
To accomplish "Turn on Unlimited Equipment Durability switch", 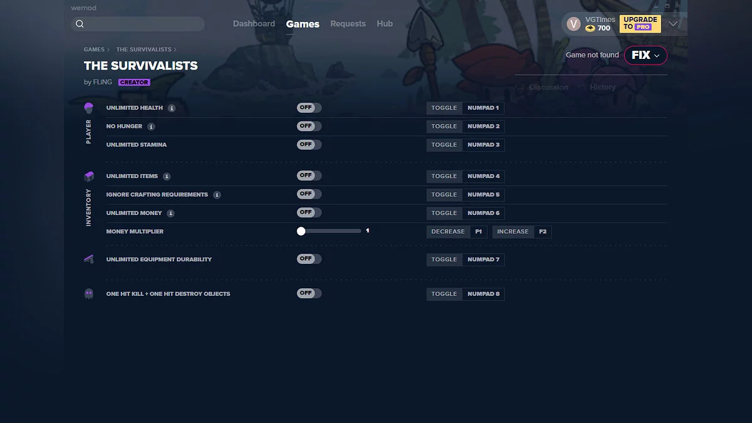I will click(309, 259).
